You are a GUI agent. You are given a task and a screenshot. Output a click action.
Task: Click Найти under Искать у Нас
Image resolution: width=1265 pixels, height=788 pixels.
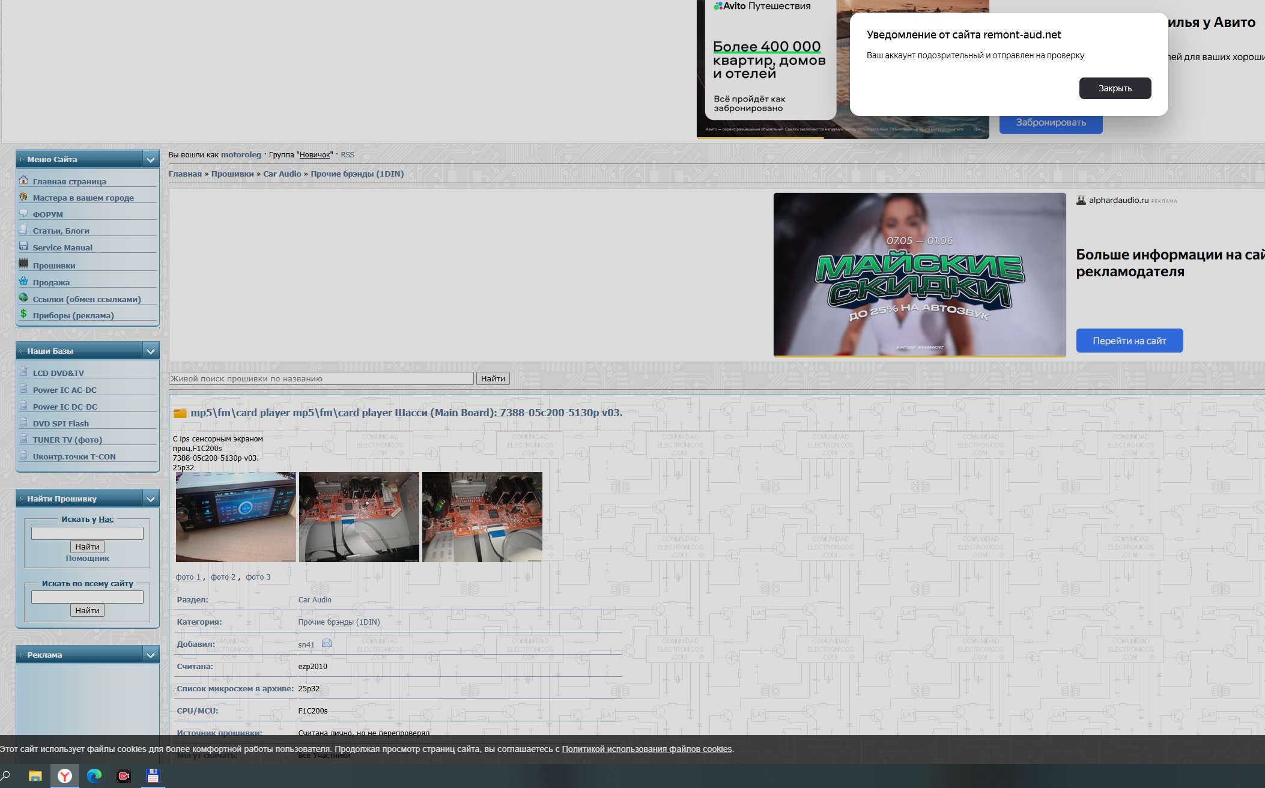click(87, 547)
